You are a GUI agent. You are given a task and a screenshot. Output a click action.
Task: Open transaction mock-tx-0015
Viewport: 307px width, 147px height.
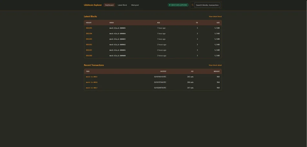[92, 77]
